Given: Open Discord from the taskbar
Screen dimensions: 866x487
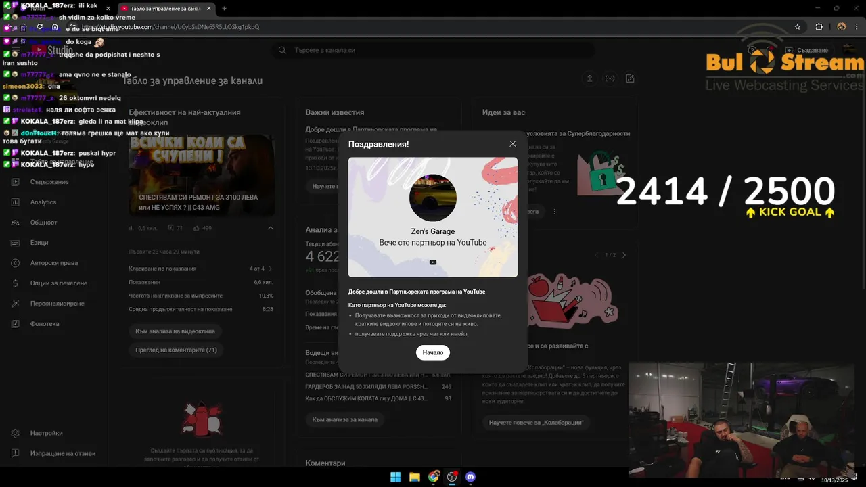Looking at the screenshot, I should (x=471, y=477).
